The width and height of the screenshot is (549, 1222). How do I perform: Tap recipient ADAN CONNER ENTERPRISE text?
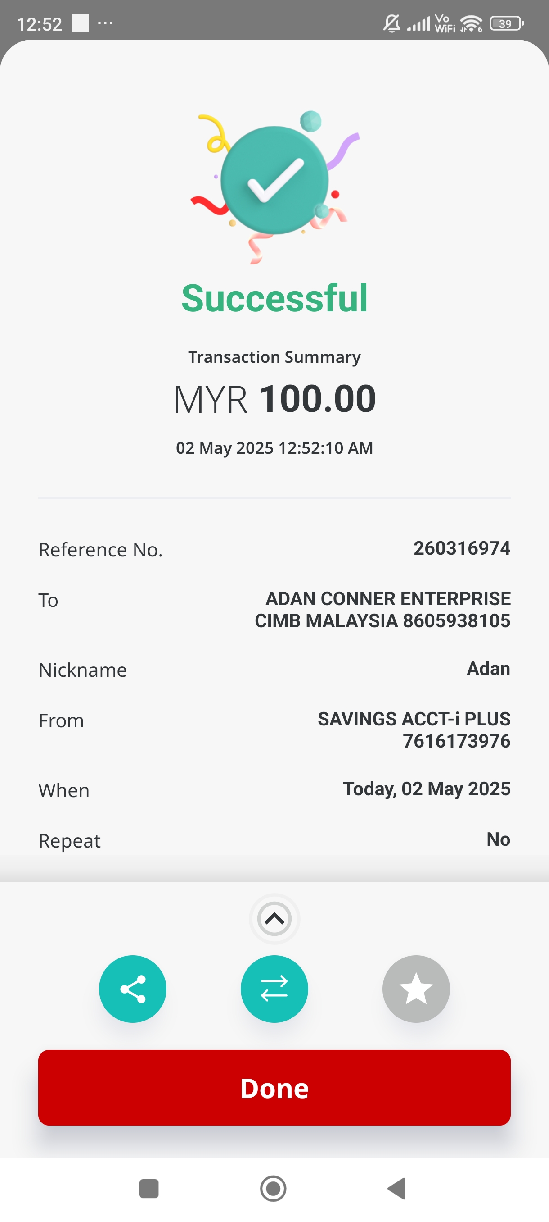click(x=387, y=599)
